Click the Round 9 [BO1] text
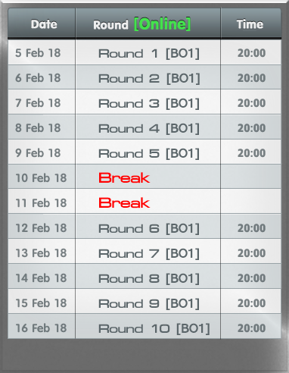 (149, 303)
